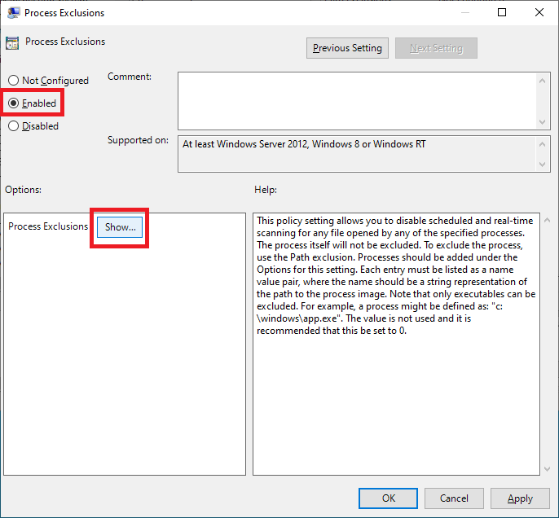Click the Comment box scroll down arrow

[x=543, y=121]
